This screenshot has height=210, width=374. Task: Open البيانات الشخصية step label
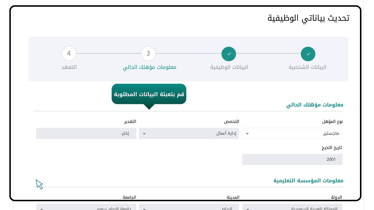tap(308, 67)
